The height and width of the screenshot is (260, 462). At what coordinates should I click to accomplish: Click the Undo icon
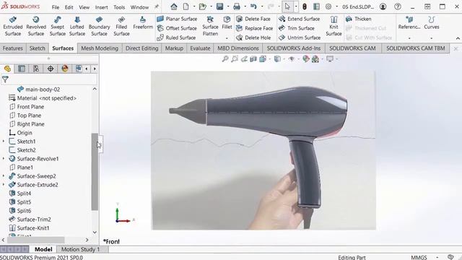pyautogui.click(x=253, y=6)
